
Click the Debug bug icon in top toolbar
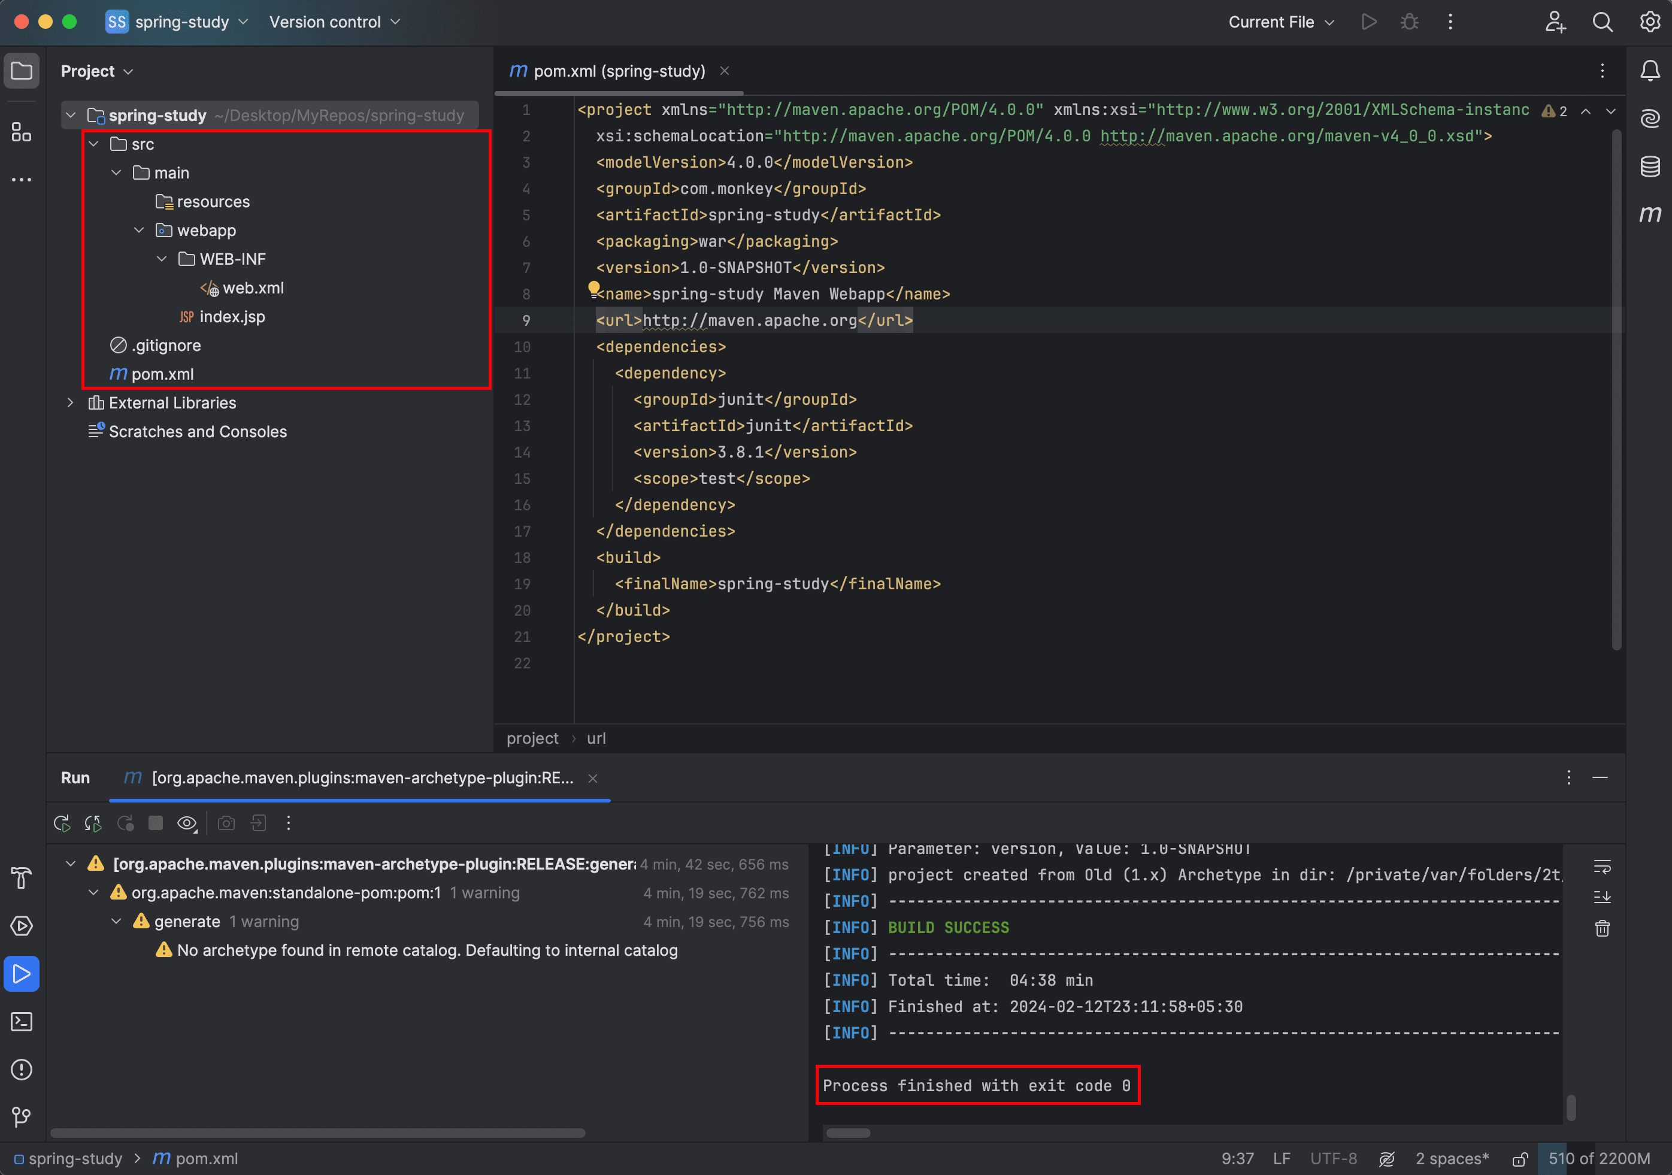[1410, 22]
